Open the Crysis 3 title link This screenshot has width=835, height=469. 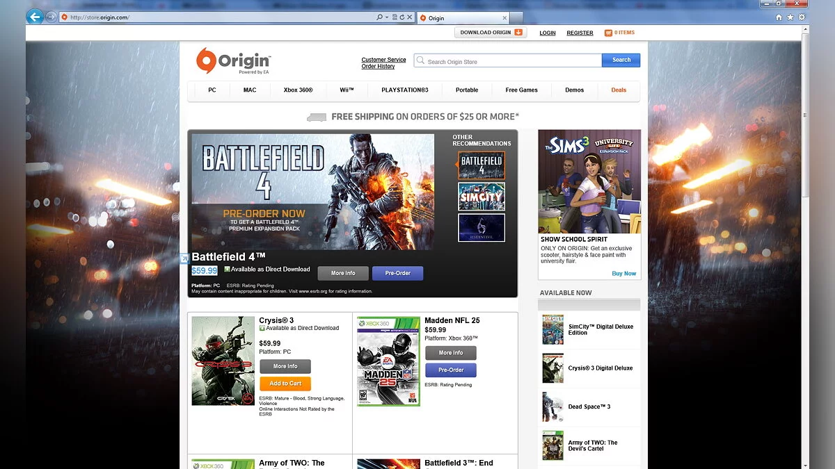pos(276,320)
